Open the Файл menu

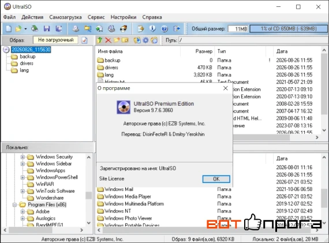click(x=9, y=17)
